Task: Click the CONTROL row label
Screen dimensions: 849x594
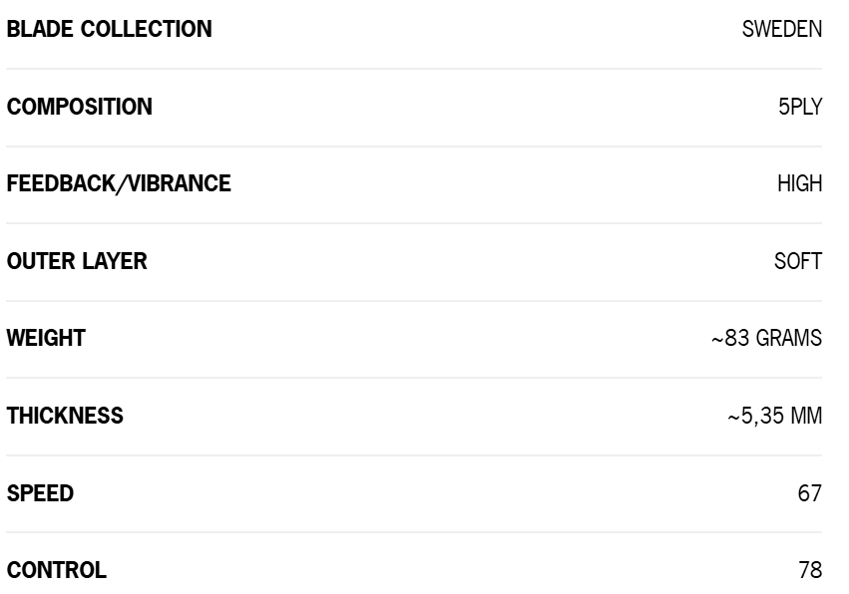Action: 56,570
